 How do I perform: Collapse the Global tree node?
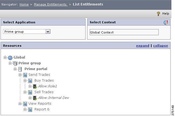pyautogui.click(x=5, y=57)
